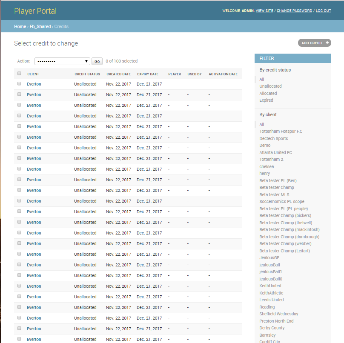The image size is (344, 343).
Task: Sort by the Client column header
Action: click(x=33, y=74)
